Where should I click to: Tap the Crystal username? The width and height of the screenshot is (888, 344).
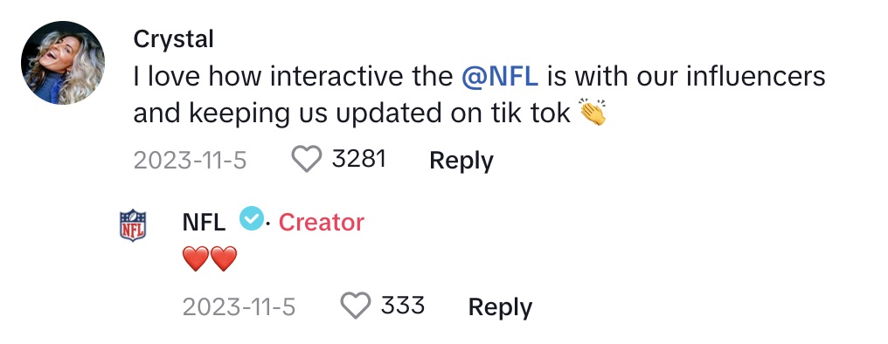[173, 39]
